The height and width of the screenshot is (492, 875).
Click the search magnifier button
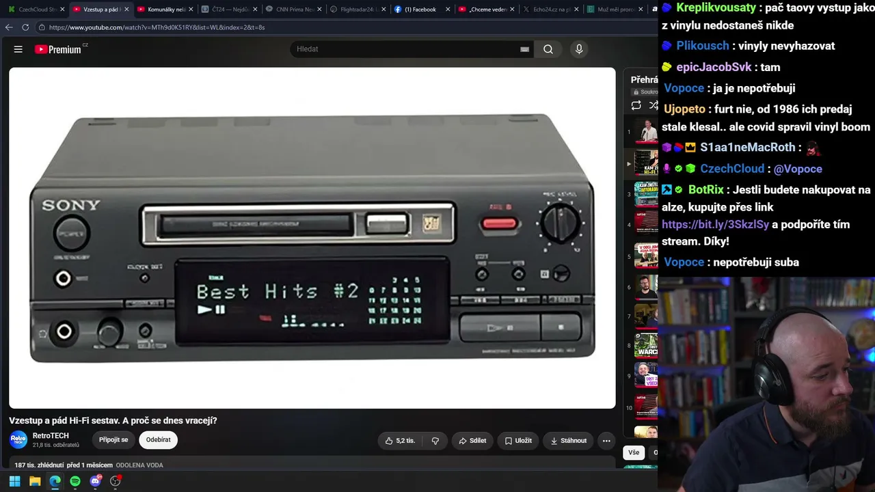click(x=548, y=49)
